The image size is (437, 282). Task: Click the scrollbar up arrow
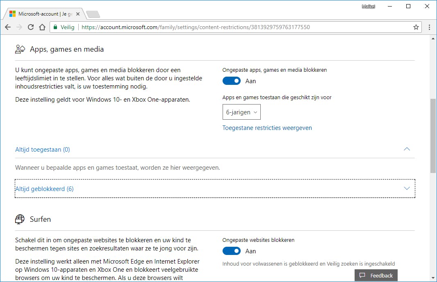[x=433, y=39]
